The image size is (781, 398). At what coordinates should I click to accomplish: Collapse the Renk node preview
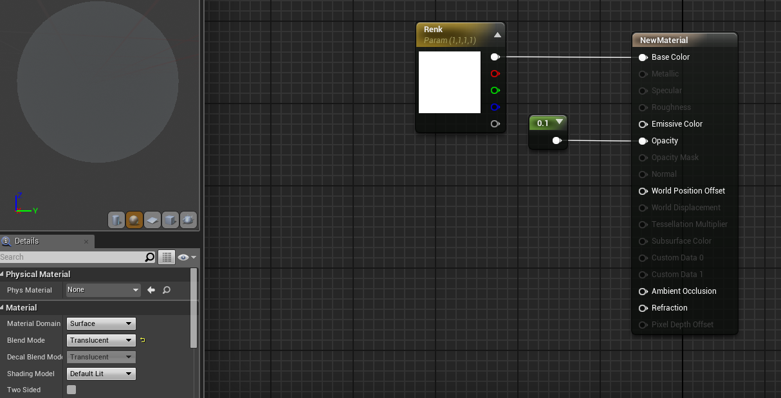(x=497, y=35)
